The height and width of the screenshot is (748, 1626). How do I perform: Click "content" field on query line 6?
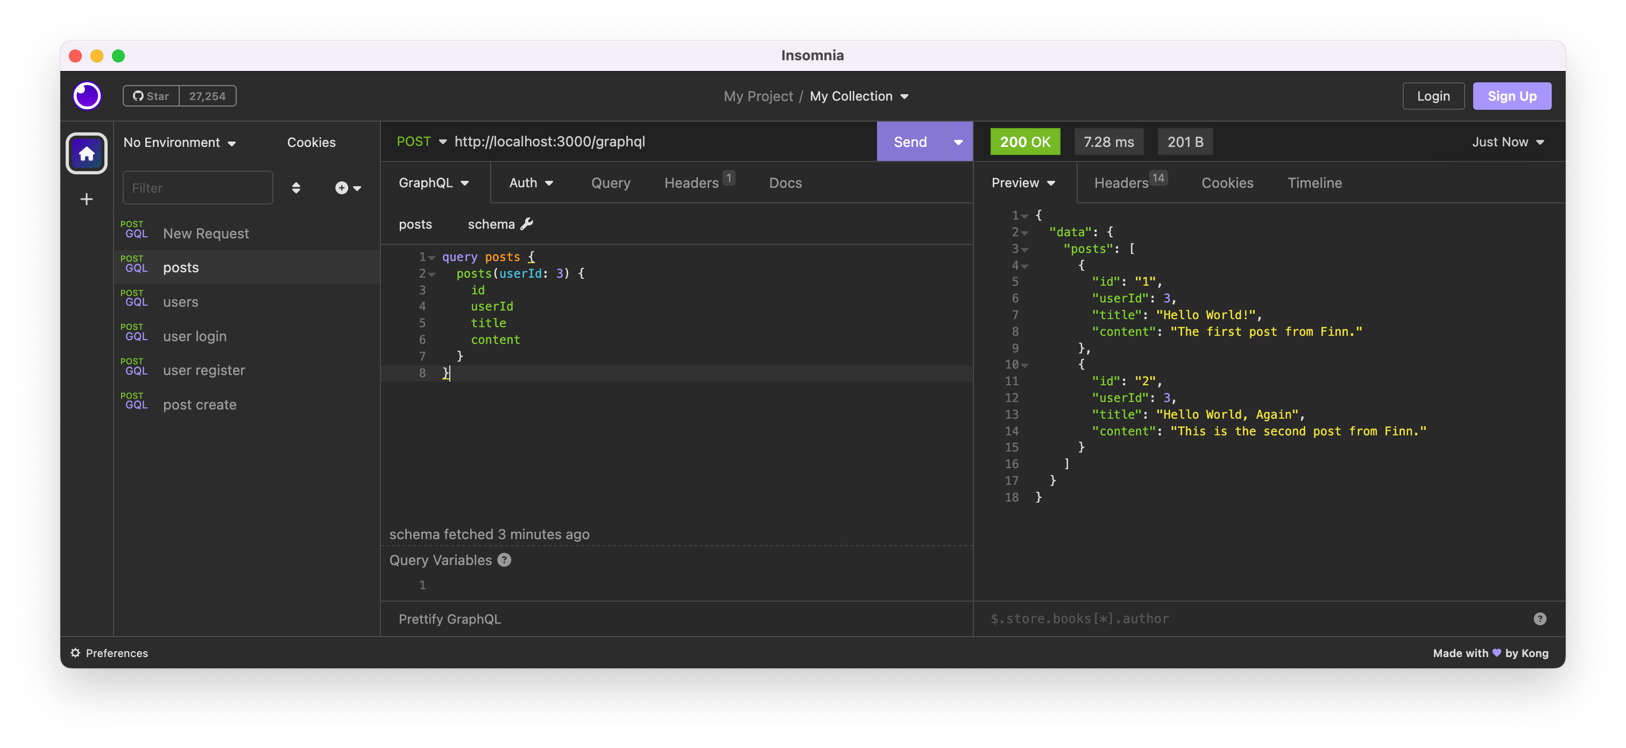pyautogui.click(x=495, y=340)
